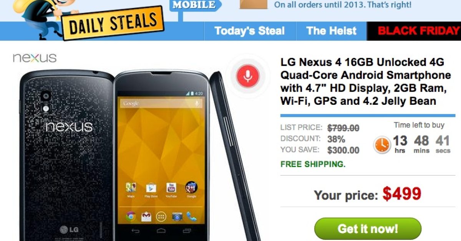The image size is (461, 241).
Task: Open The Heist tab
Action: pos(332,31)
